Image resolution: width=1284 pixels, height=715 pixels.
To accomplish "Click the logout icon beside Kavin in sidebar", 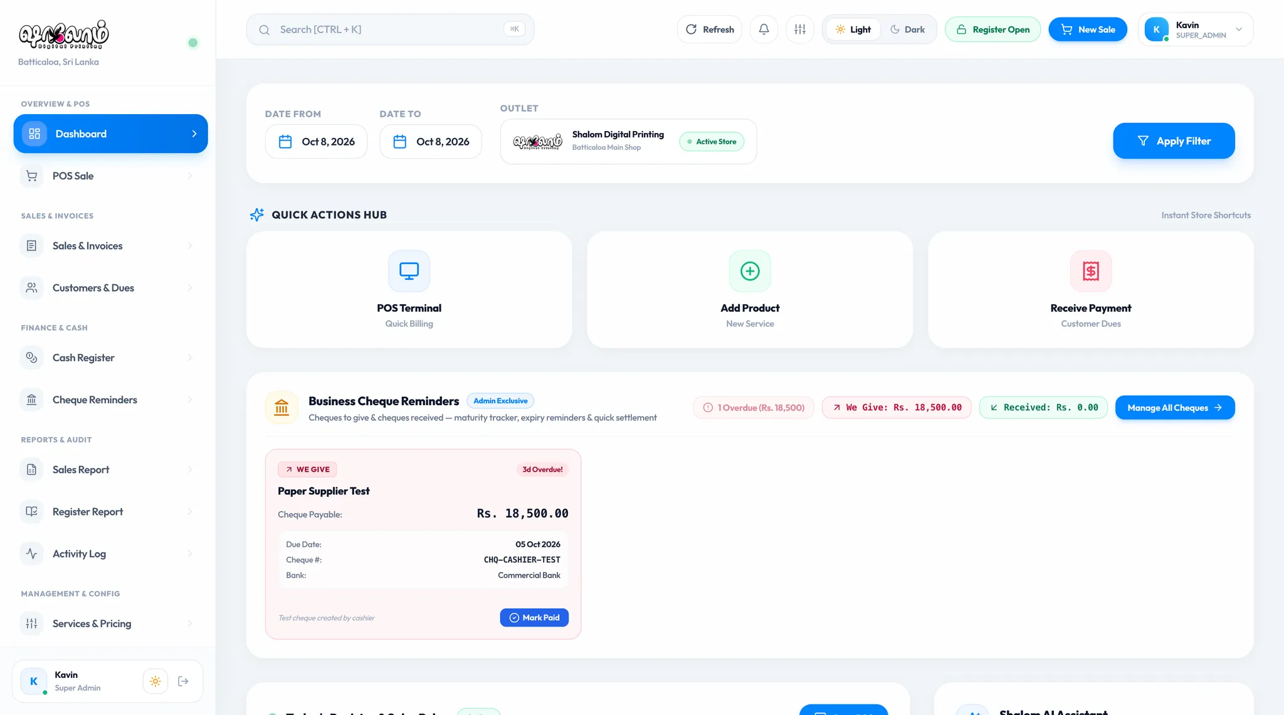I will [183, 681].
